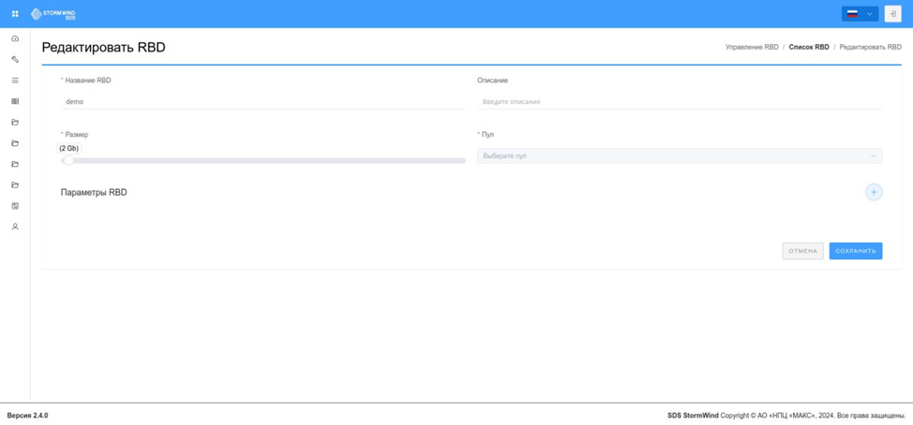Focus the 'Название RBD' field with demo
Viewport: 913px width, 425px height.
[x=262, y=101]
